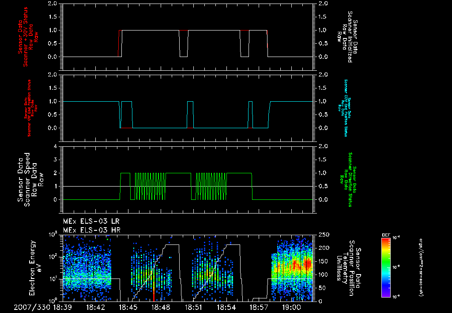Viewport: 452px width, 313px height.
Task: Select the 'MEx ELS-03 HR' label
Action: click(x=91, y=230)
